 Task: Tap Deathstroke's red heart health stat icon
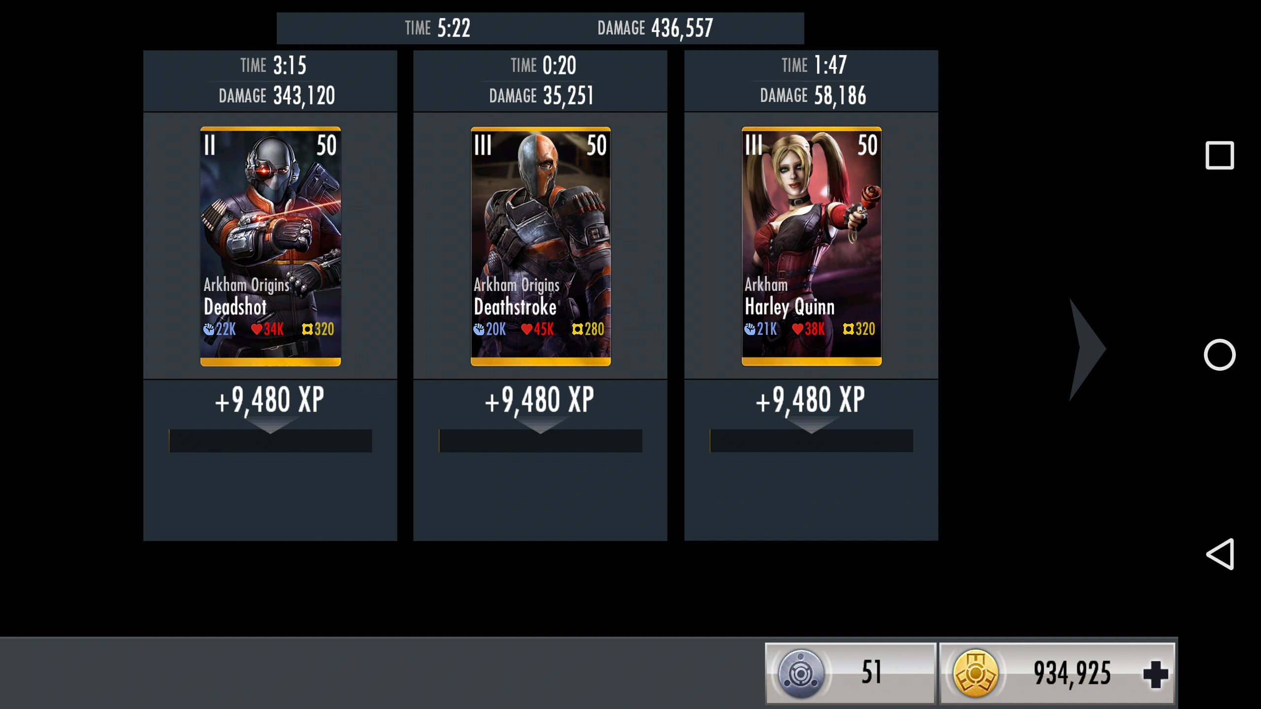[527, 329]
